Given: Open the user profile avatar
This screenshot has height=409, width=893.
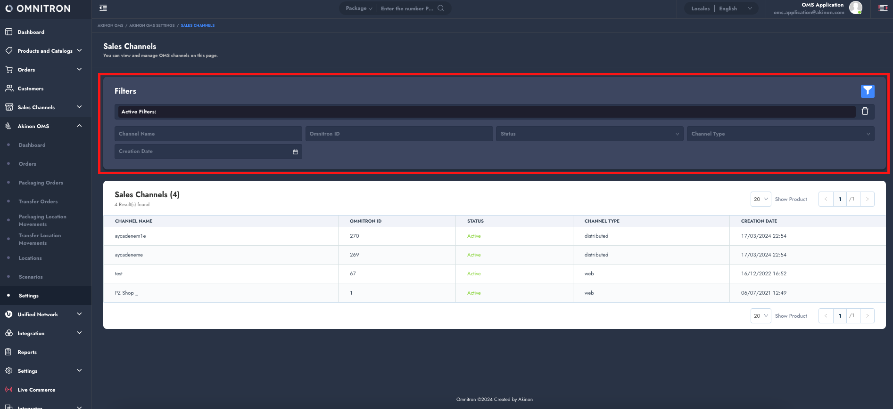Looking at the screenshot, I should (x=855, y=8).
